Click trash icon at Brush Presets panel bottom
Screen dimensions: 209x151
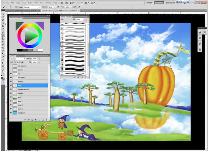[x=86, y=77]
